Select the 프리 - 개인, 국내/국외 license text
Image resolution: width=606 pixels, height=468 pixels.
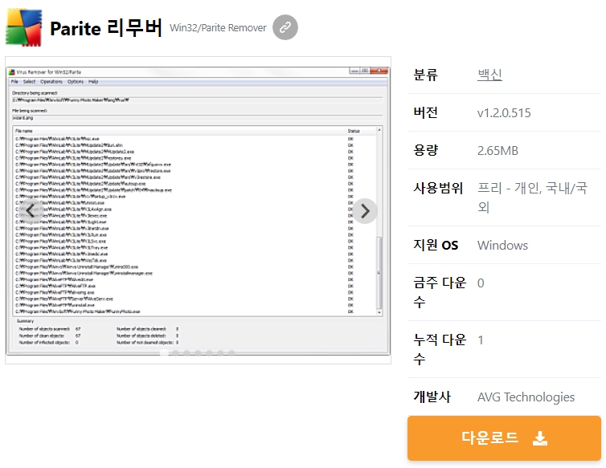532,197
